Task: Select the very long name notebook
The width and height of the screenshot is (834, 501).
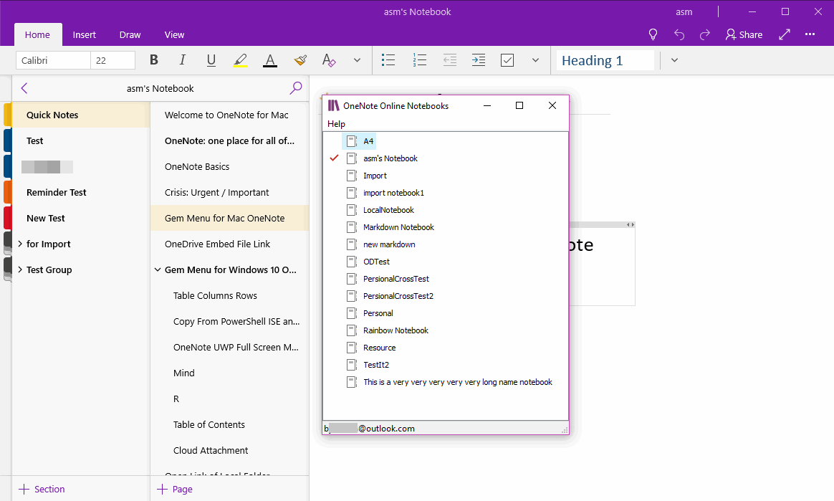Action: click(458, 382)
